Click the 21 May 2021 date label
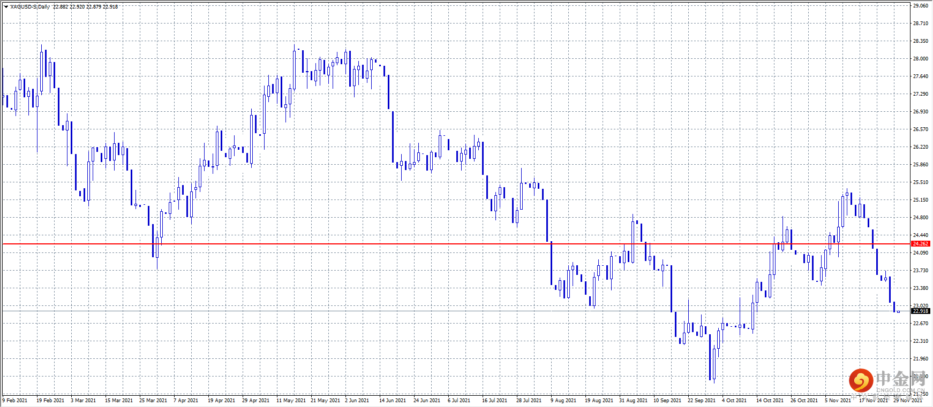 click(x=326, y=401)
